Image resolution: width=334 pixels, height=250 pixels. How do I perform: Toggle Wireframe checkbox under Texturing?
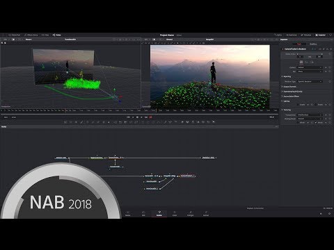pyautogui.click(x=298, y=122)
